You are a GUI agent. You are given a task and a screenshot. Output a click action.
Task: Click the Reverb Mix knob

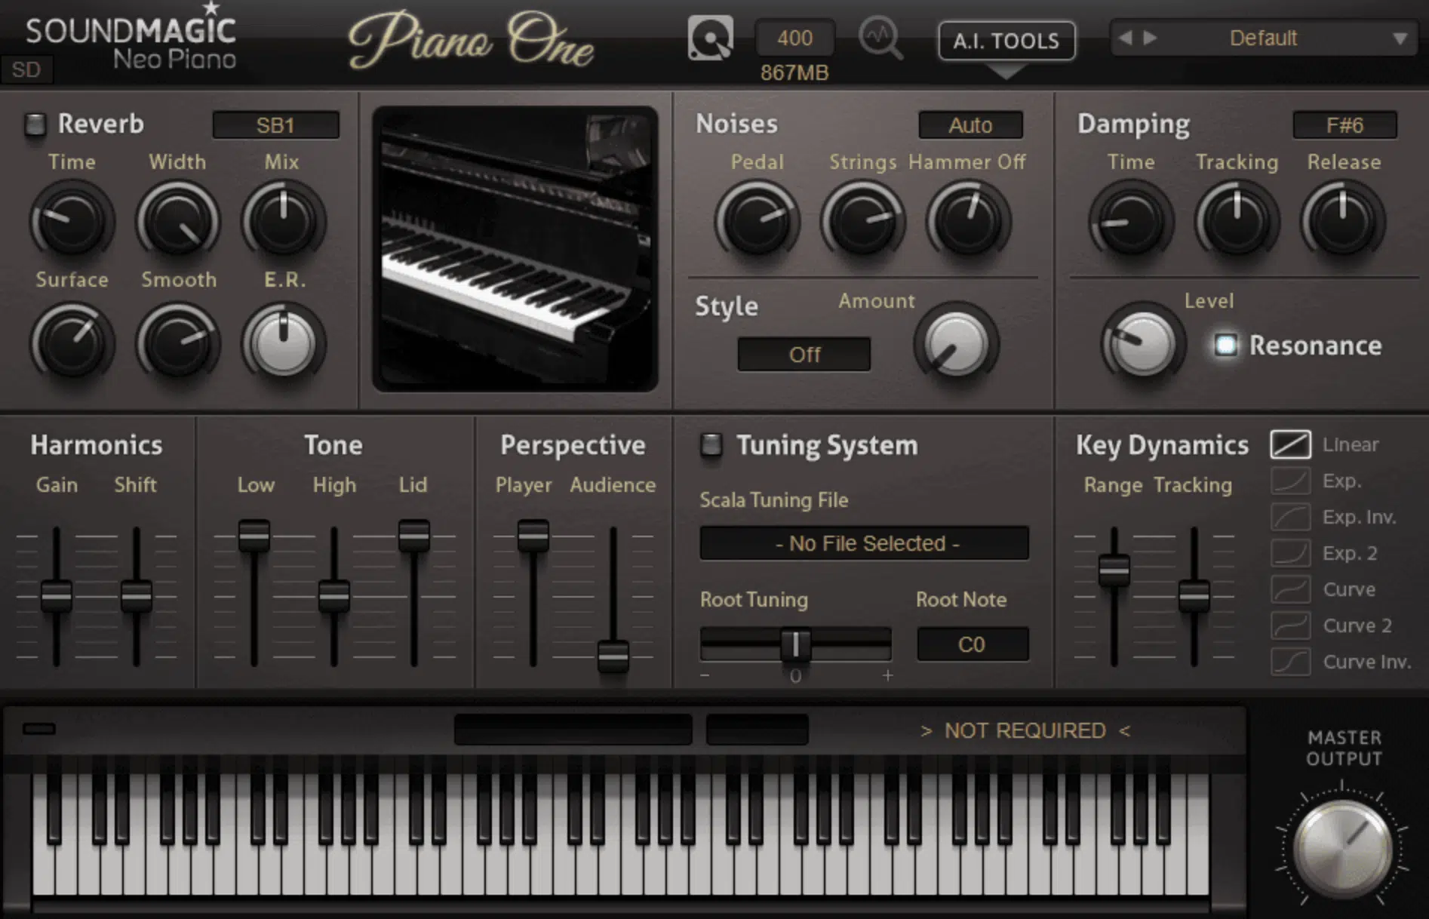(283, 221)
